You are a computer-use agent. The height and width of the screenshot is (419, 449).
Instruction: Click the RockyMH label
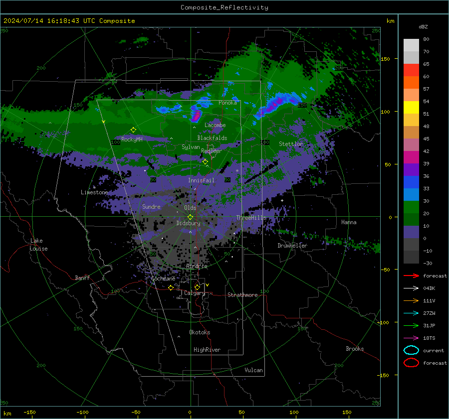[132, 140]
